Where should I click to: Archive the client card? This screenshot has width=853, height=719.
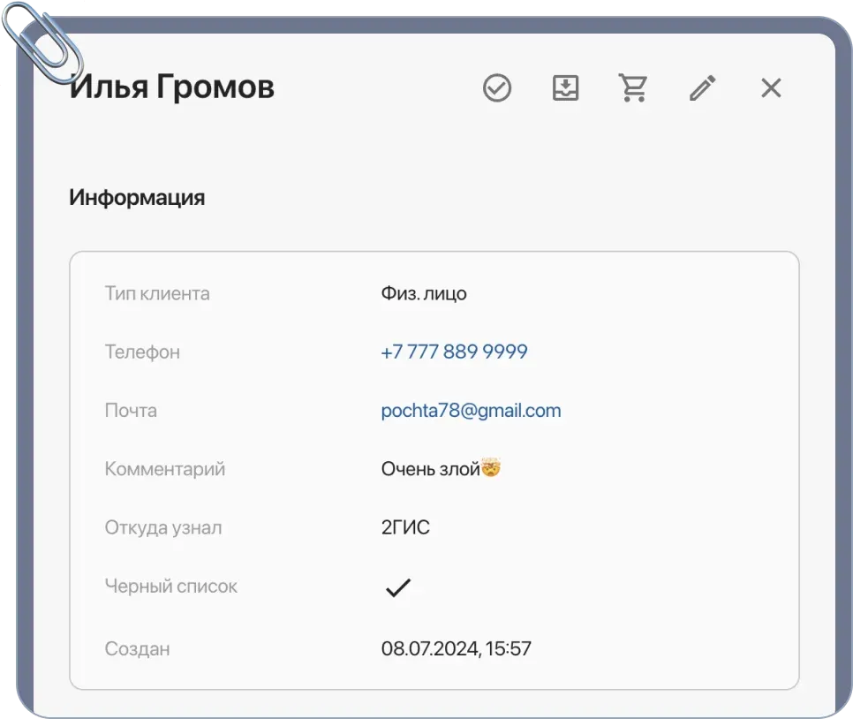pos(565,87)
